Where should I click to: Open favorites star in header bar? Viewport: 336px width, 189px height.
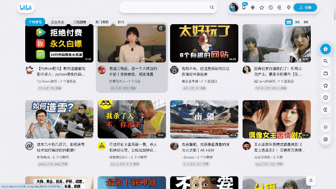tap(262, 7)
